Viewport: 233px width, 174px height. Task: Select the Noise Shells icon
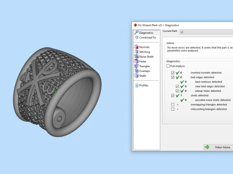pyautogui.click(x=136, y=57)
